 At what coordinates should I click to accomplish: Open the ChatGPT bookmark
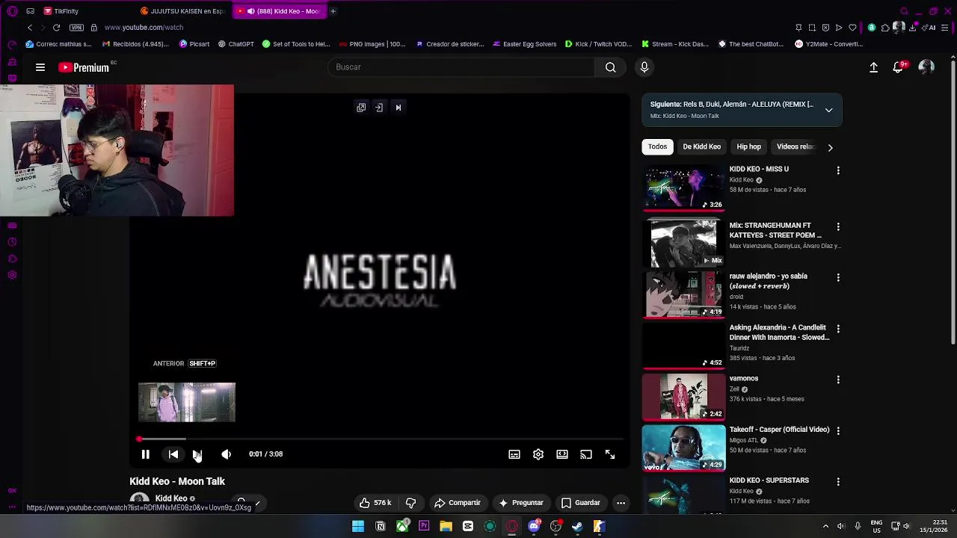point(236,44)
